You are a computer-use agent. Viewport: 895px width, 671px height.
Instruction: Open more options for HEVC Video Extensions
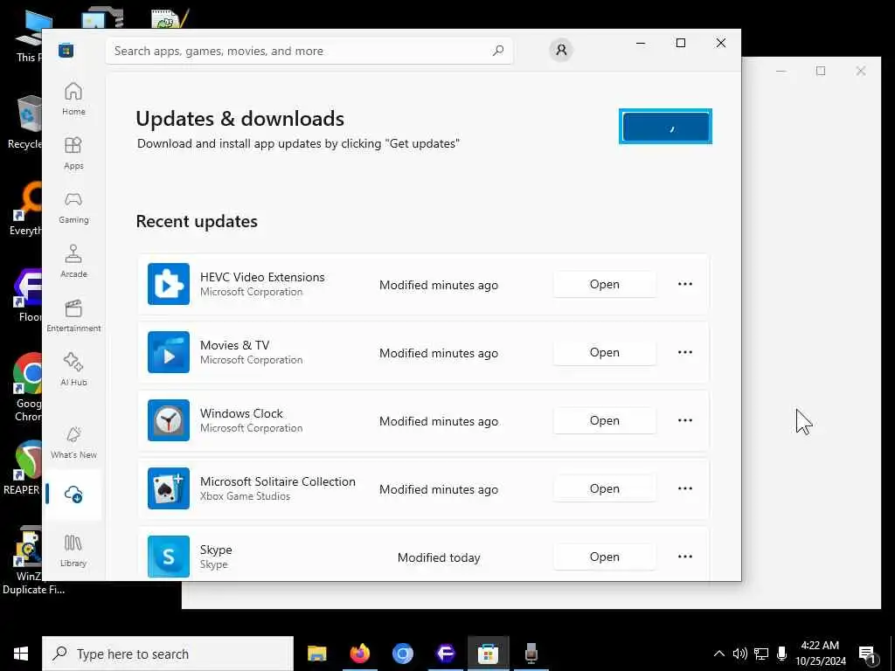[x=685, y=284]
